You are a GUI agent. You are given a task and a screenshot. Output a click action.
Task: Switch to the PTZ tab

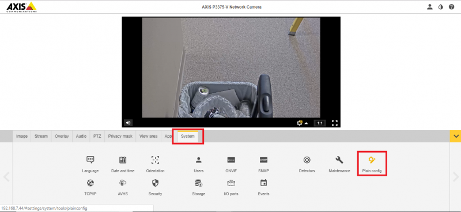[x=97, y=137]
